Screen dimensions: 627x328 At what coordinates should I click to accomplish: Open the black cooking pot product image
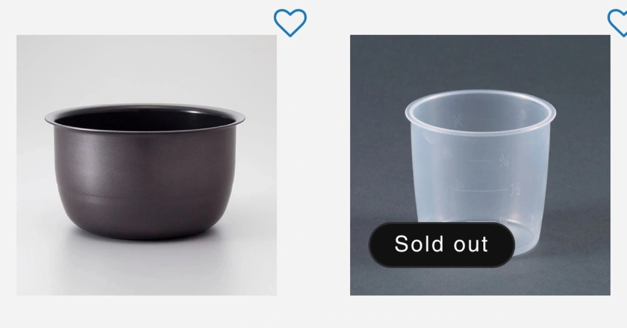tap(146, 165)
